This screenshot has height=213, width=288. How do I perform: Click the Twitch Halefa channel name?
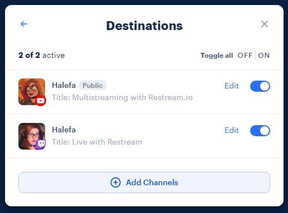[x=64, y=130]
